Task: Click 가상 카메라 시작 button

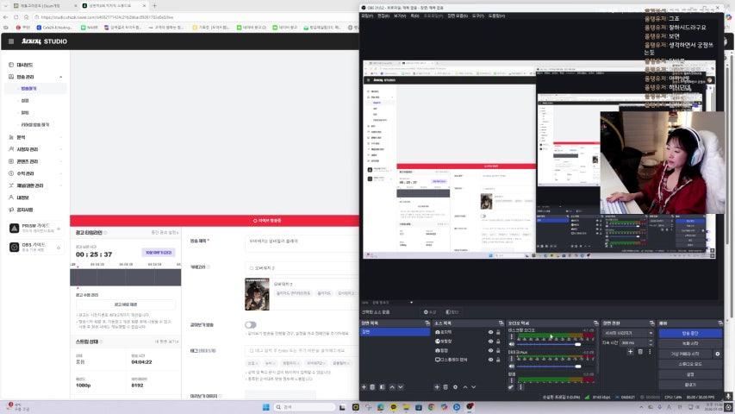Action: [685, 354]
